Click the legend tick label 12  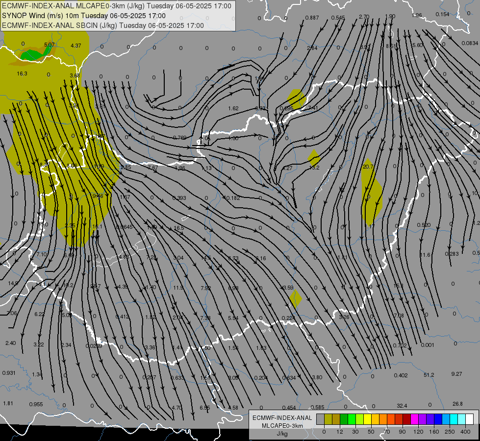click(x=340, y=432)
